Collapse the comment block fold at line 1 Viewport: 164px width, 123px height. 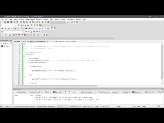24,44
